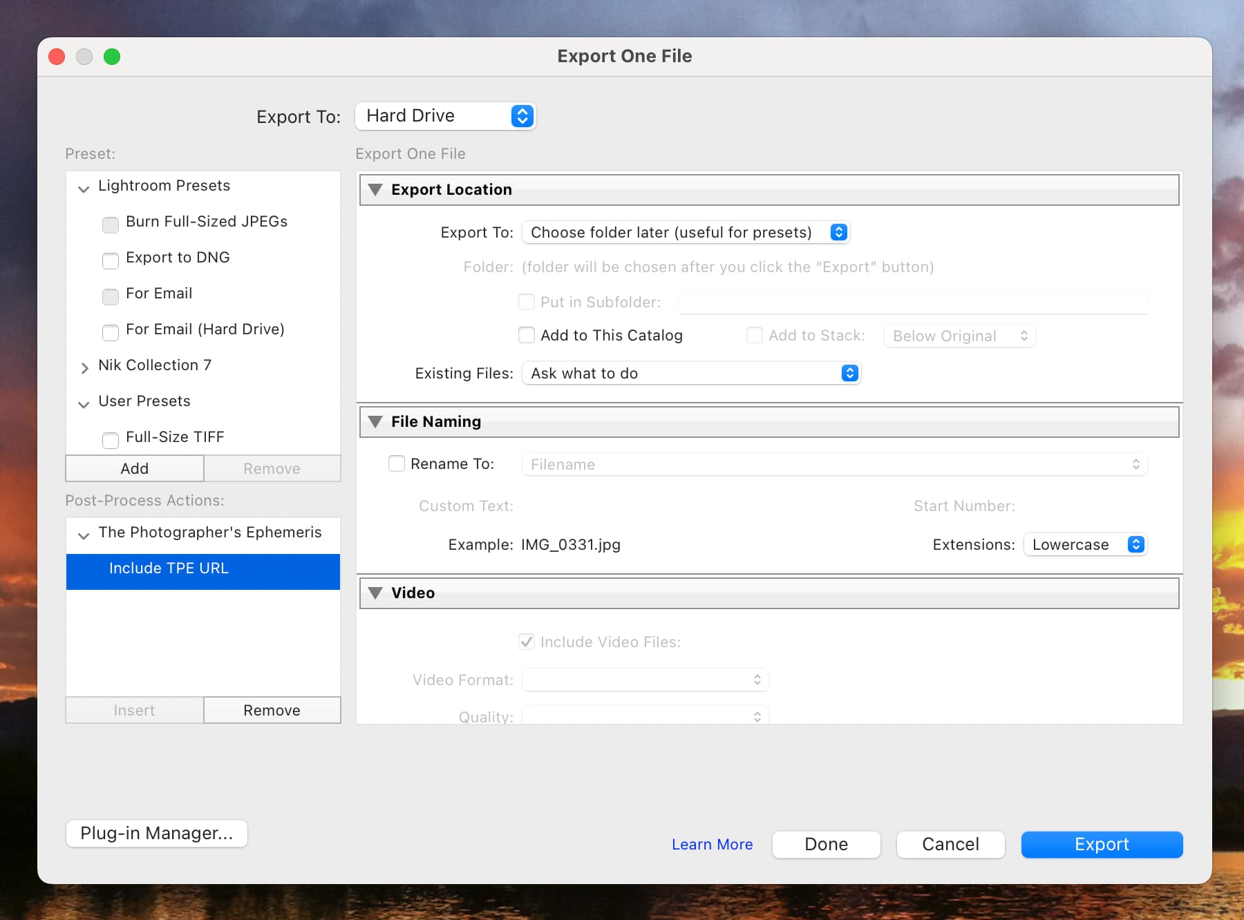Open the Extensions Lowercase dropdown
The width and height of the screenshot is (1244, 920).
coord(1085,544)
